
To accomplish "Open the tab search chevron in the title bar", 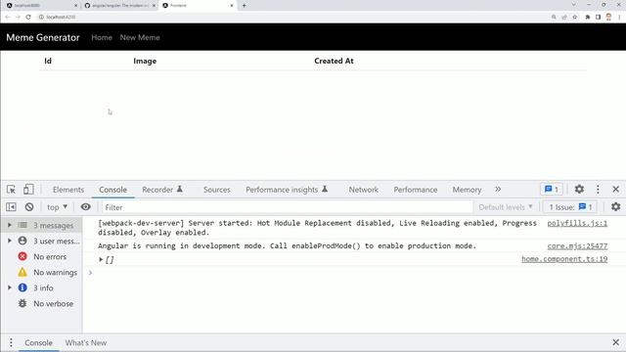I will [x=574, y=5].
